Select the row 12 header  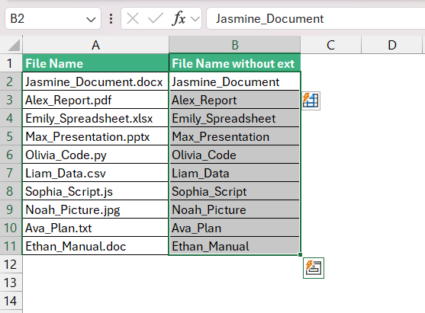(11, 264)
